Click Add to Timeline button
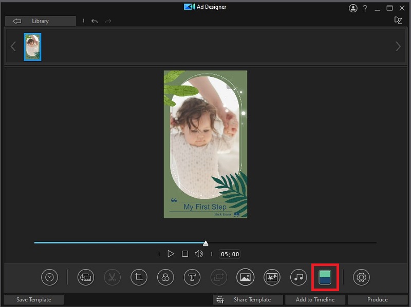 coord(315,299)
